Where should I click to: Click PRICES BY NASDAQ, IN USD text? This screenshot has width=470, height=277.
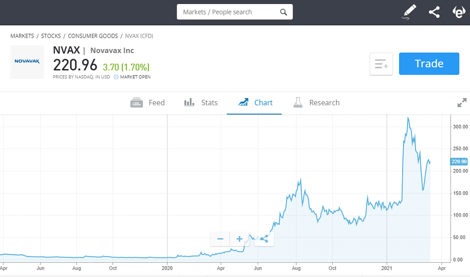(81, 77)
